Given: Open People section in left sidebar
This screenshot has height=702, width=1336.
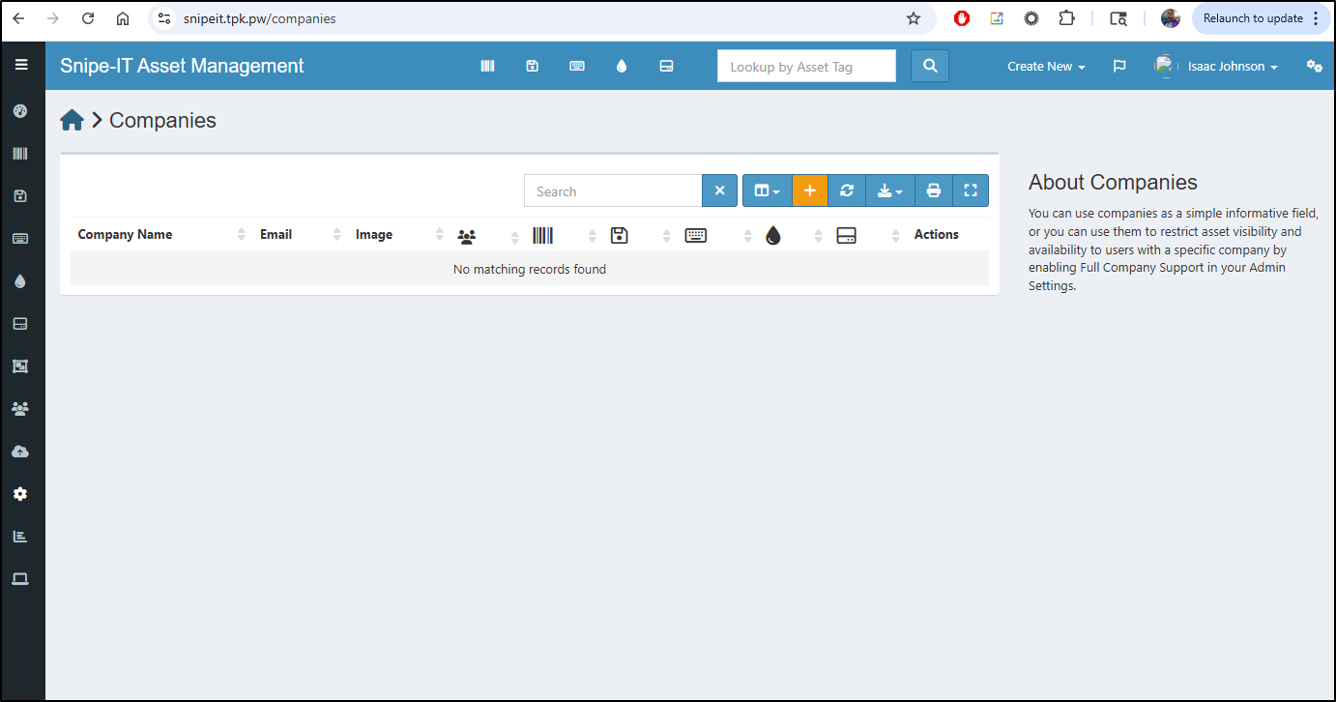Looking at the screenshot, I should [x=20, y=409].
